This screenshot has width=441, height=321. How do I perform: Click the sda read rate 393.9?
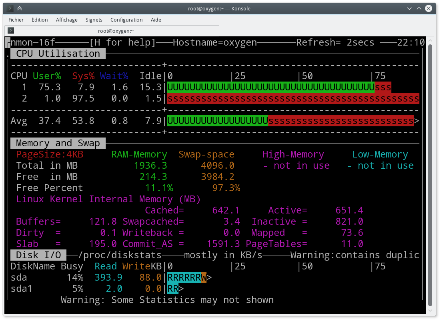(108, 277)
